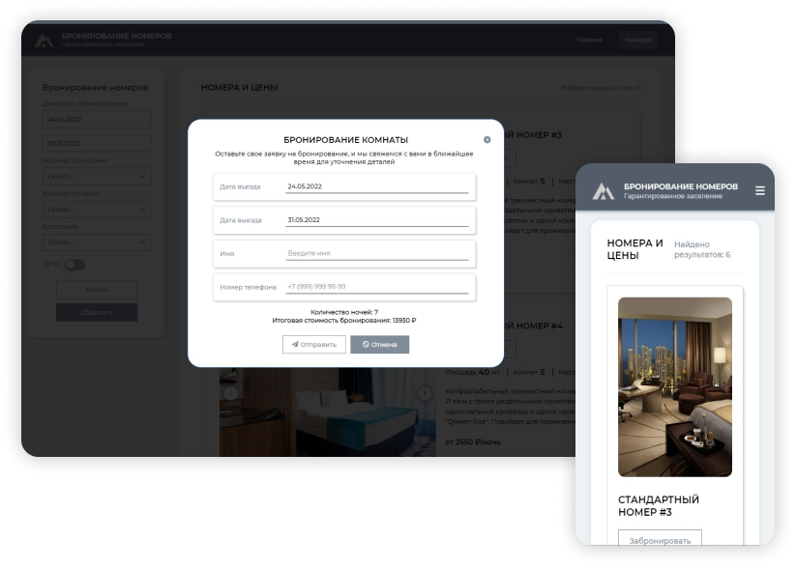
Task: Click the СТАНДАРТНЫЙ НОМЕР #3 title in the mobile view
Action: pyautogui.click(x=659, y=505)
